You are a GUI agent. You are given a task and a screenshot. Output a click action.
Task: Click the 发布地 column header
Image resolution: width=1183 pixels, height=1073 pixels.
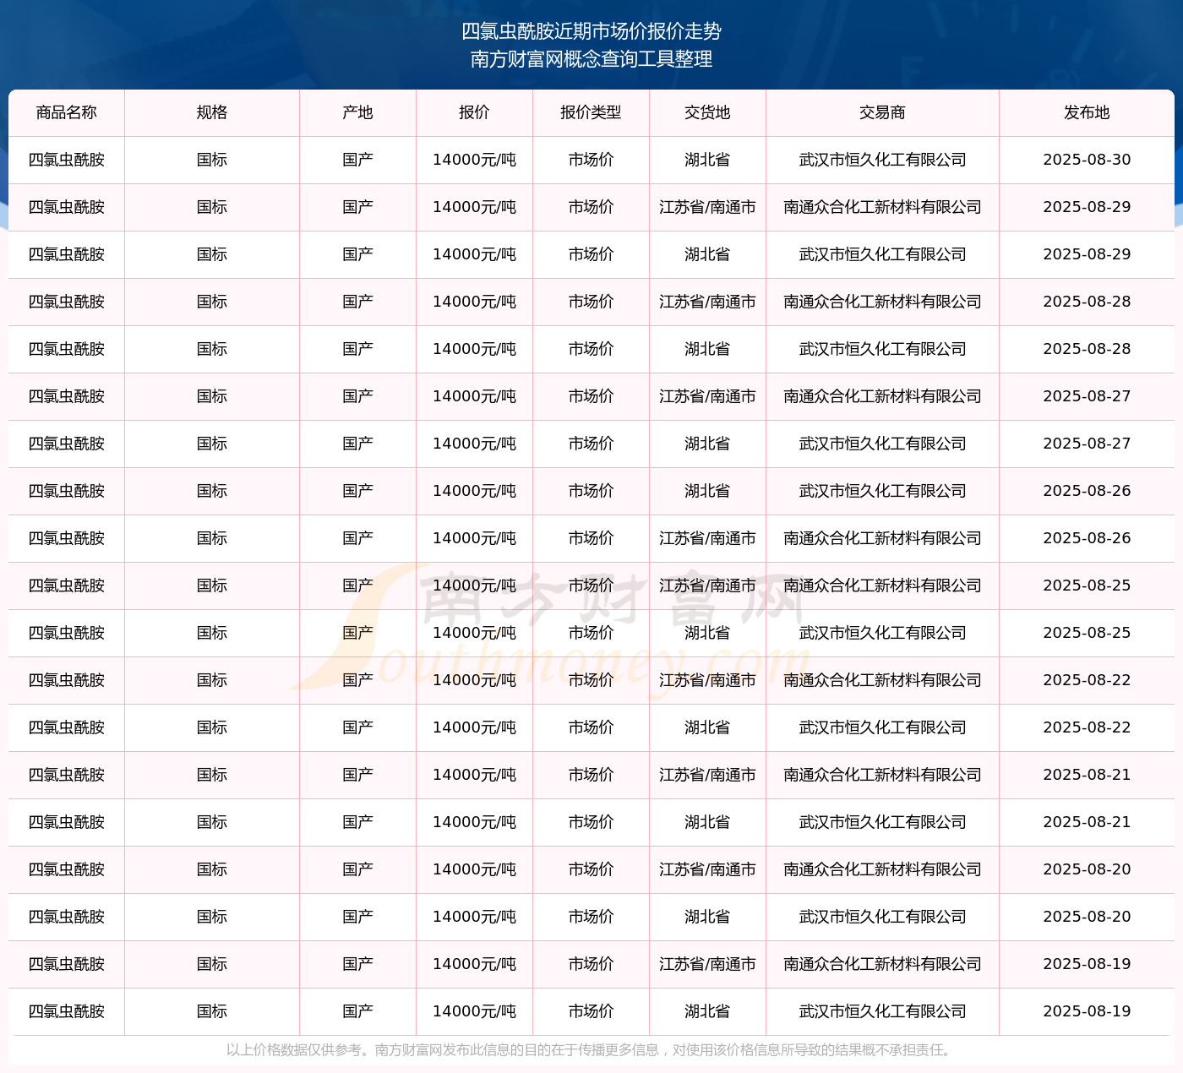click(x=1087, y=112)
